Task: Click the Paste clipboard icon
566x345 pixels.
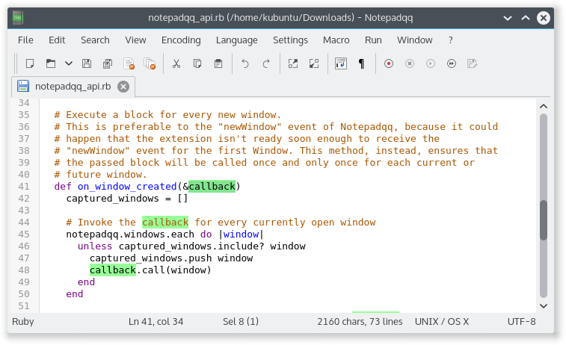Action: tap(218, 64)
